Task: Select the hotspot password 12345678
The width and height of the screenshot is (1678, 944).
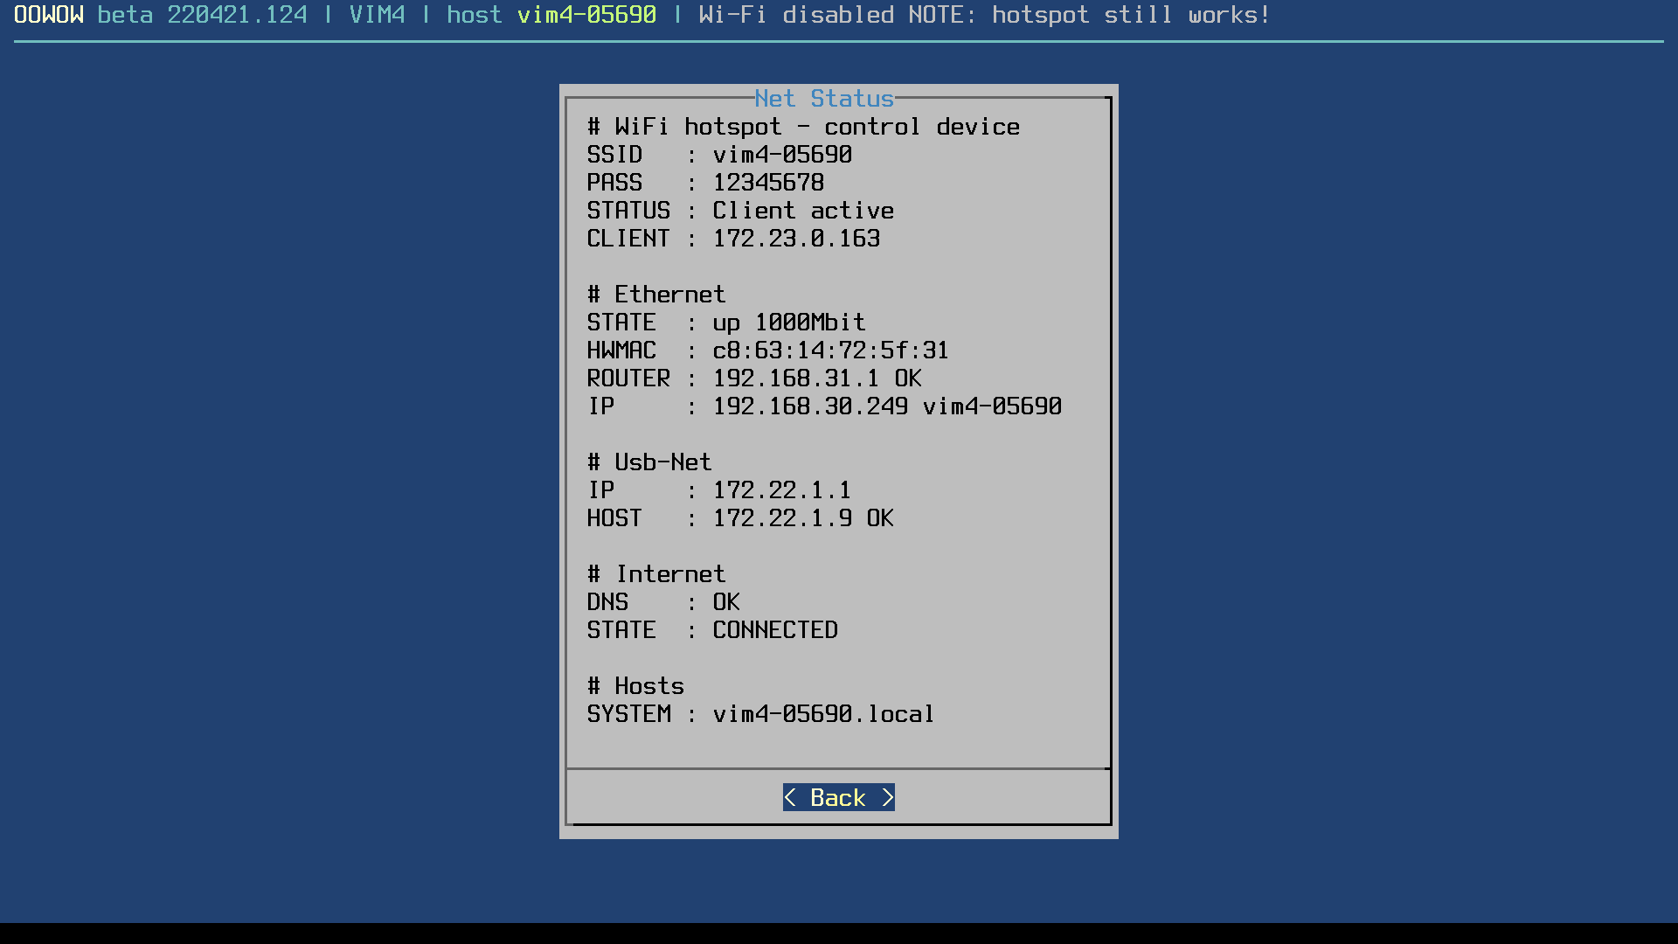Action: click(x=768, y=183)
